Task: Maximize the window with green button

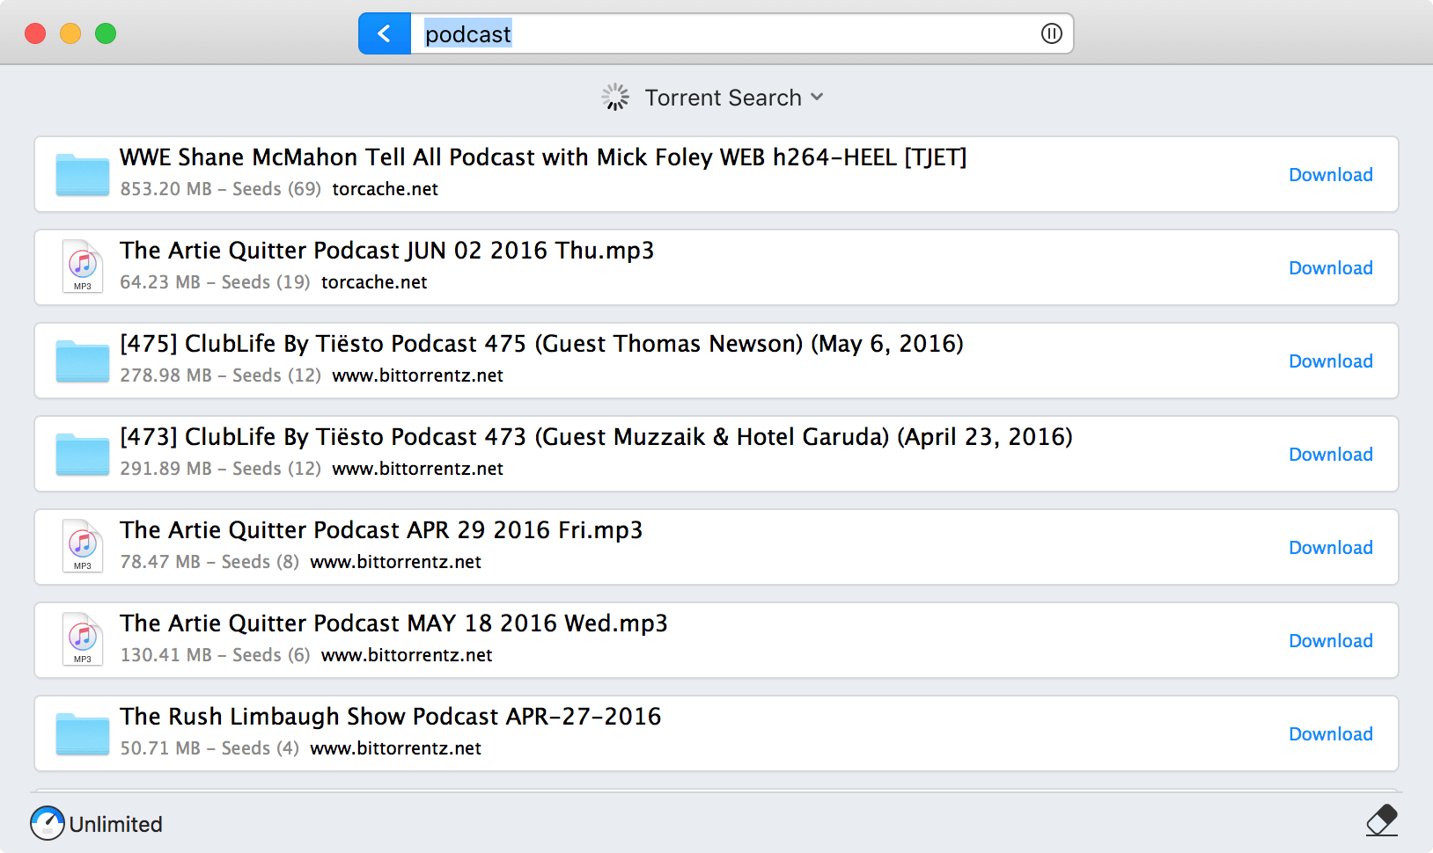Action: [x=106, y=33]
